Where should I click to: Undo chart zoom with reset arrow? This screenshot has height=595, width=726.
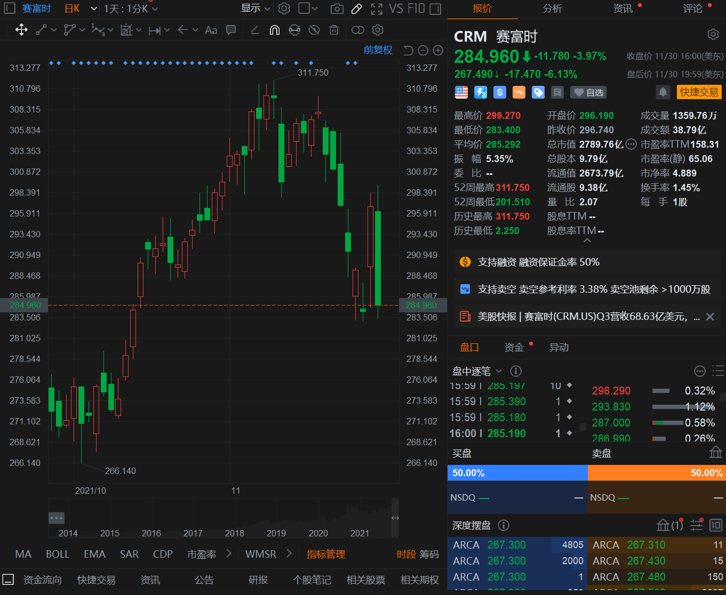(x=408, y=50)
